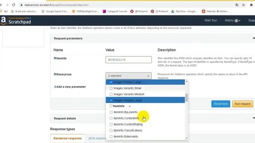The height and width of the screenshot is (143, 255).
Task: Check ItemInfo.ContentRating option
Action: [111, 124]
